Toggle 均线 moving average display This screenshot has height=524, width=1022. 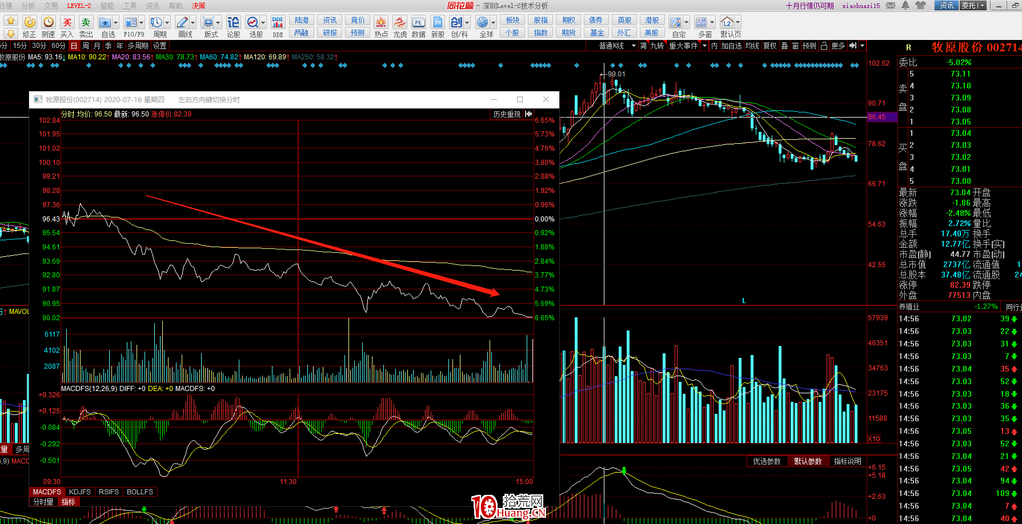pyautogui.click(x=752, y=46)
